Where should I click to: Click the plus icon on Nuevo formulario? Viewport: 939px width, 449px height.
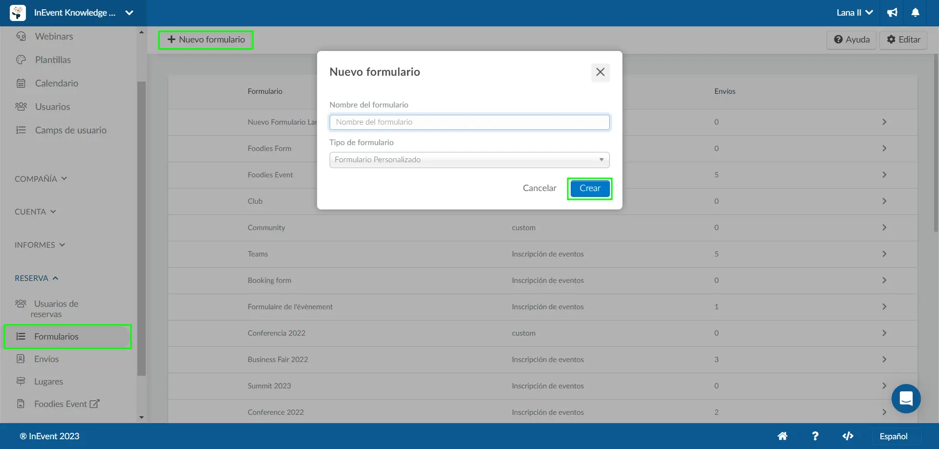171,40
